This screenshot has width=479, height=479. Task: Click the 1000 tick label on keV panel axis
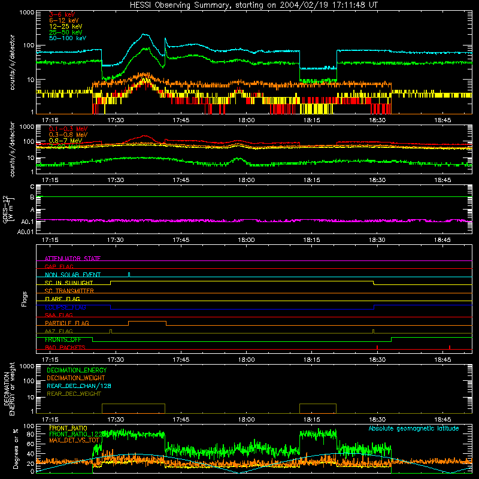tap(27, 12)
